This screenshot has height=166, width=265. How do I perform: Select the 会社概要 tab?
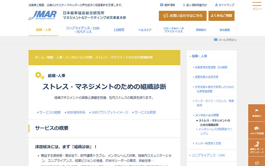(225, 30)
